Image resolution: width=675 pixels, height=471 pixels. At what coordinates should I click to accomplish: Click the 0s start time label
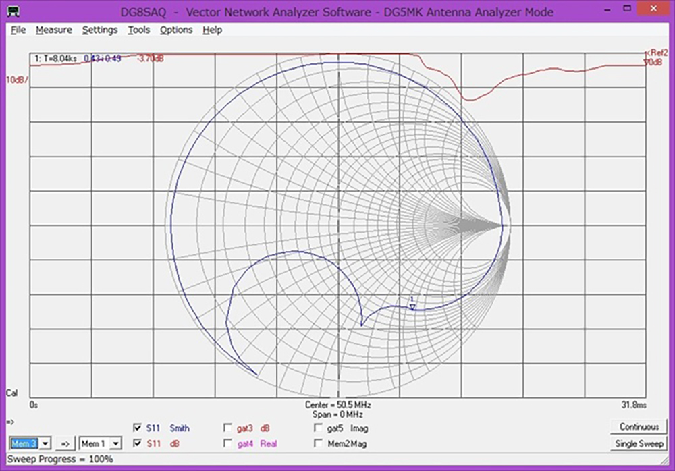[33, 405]
